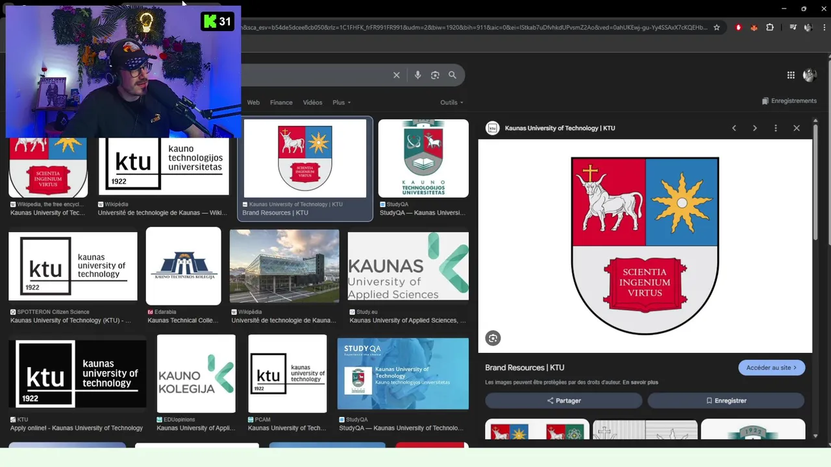Open Kaunas University of Applied Sciences thumbnail
Image resolution: width=831 pixels, height=467 pixels.
[408, 266]
